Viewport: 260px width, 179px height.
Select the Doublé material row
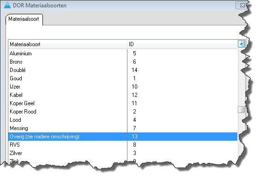click(123, 70)
